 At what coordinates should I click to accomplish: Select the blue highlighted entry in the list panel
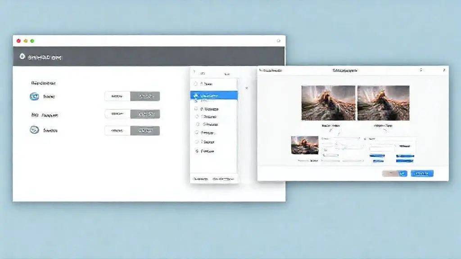click(x=214, y=95)
